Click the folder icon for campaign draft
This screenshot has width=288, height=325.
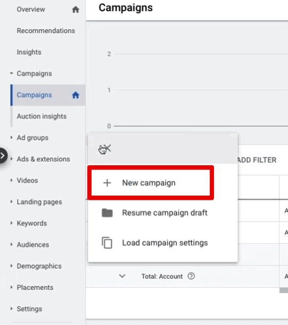(x=107, y=213)
